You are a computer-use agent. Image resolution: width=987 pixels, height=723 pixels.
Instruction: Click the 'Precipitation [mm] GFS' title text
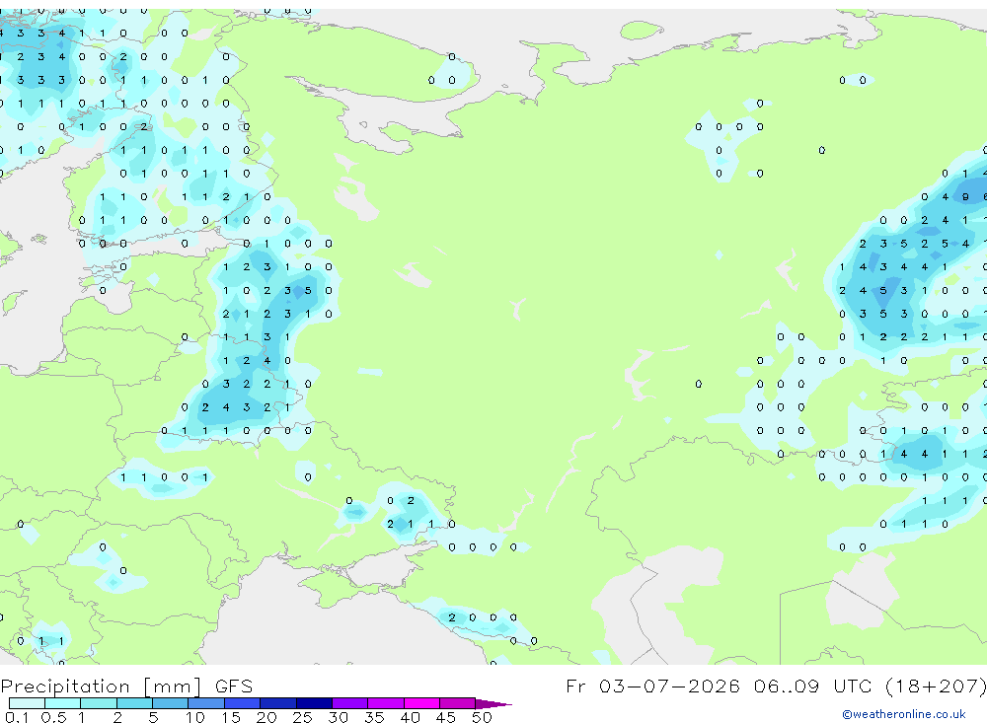[126, 687]
